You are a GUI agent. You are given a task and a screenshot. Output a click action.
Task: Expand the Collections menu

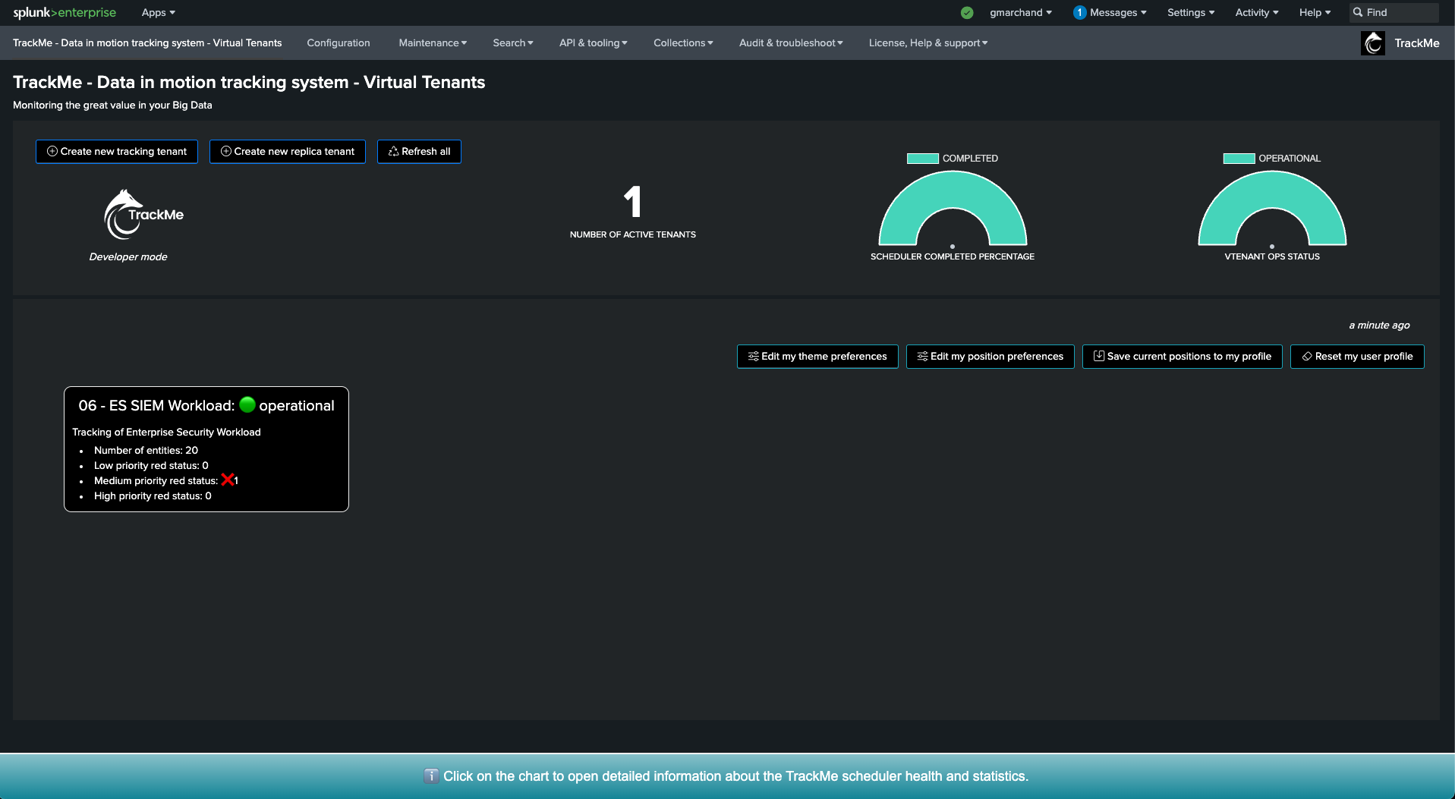click(683, 42)
